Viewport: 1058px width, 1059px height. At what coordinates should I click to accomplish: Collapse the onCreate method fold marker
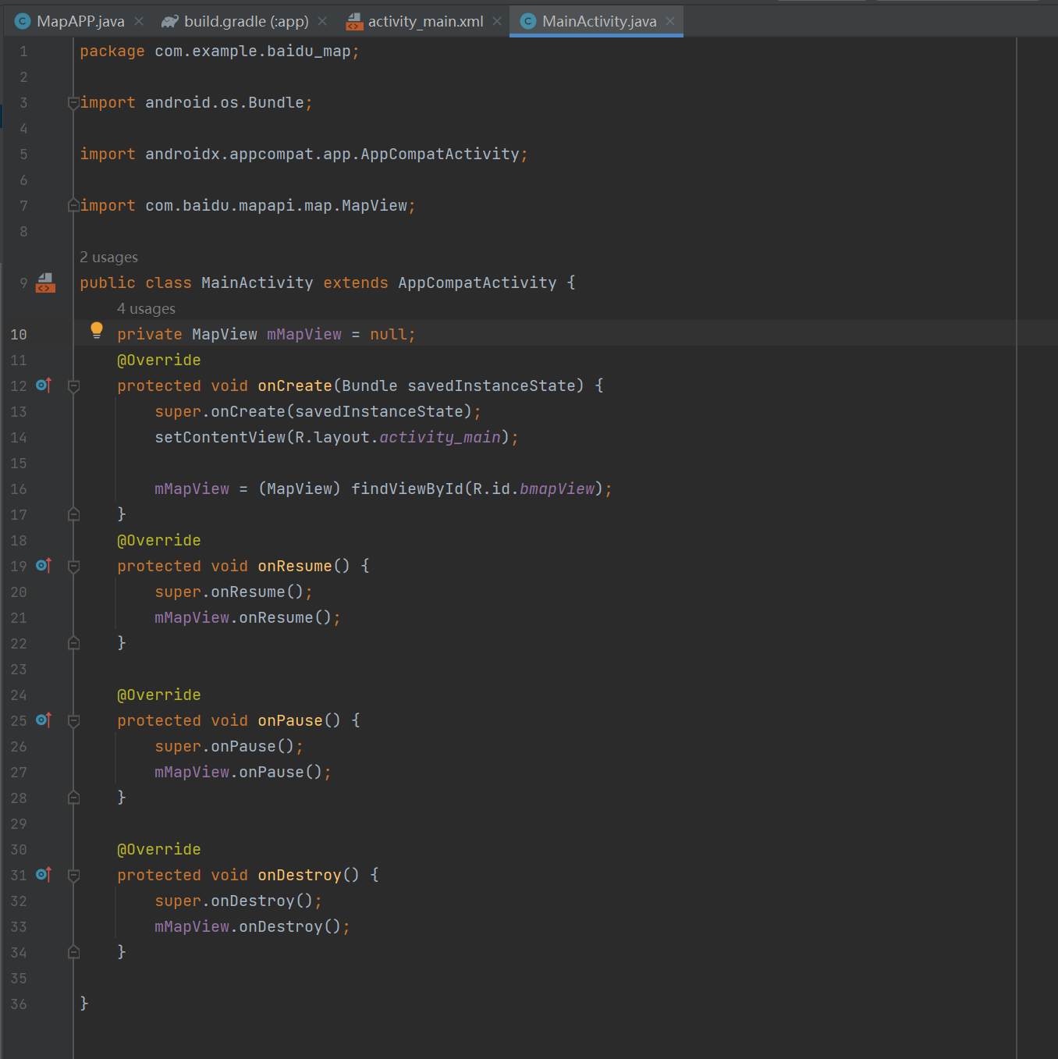click(x=73, y=386)
